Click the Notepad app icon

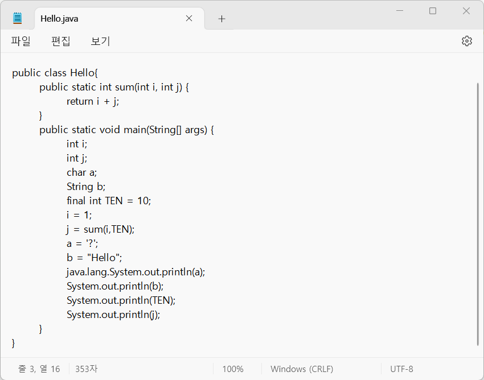click(x=18, y=18)
